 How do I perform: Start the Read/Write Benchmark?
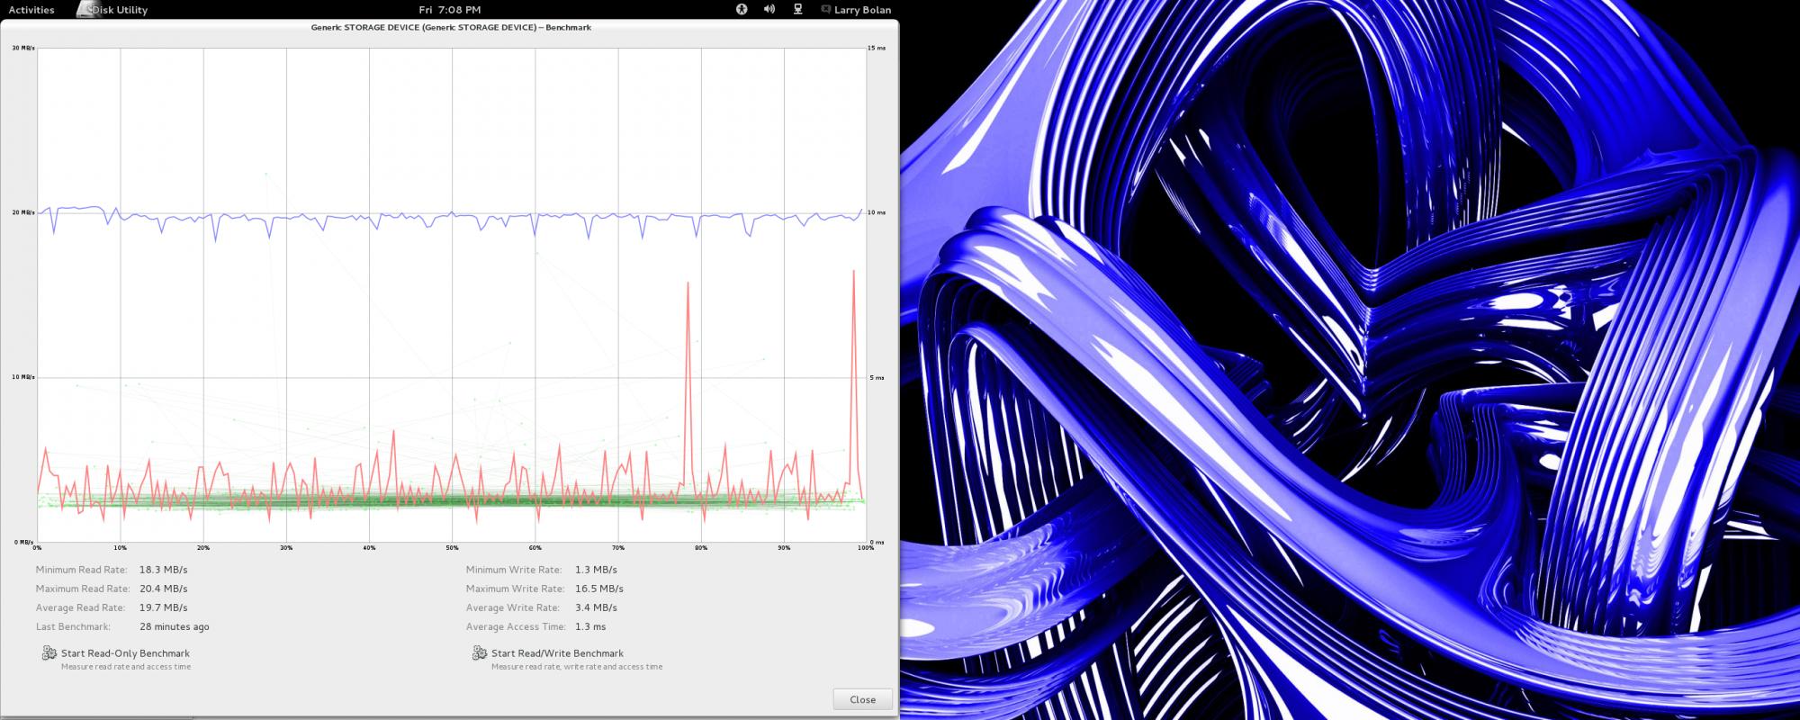coord(557,653)
